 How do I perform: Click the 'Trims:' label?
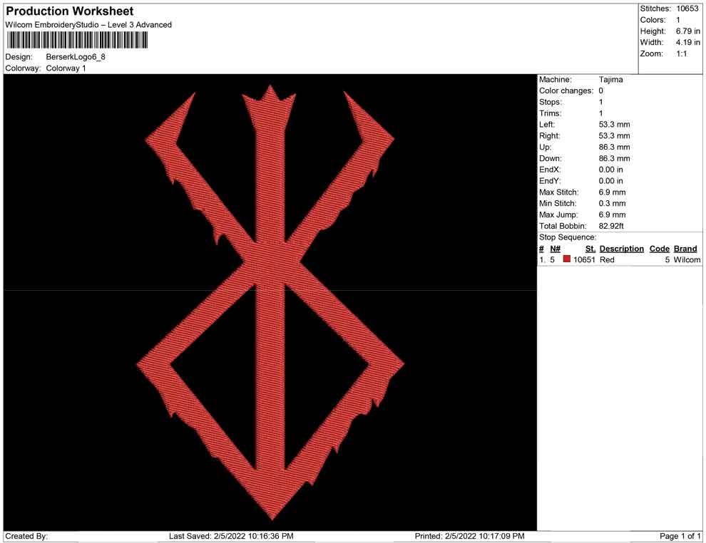tap(551, 113)
